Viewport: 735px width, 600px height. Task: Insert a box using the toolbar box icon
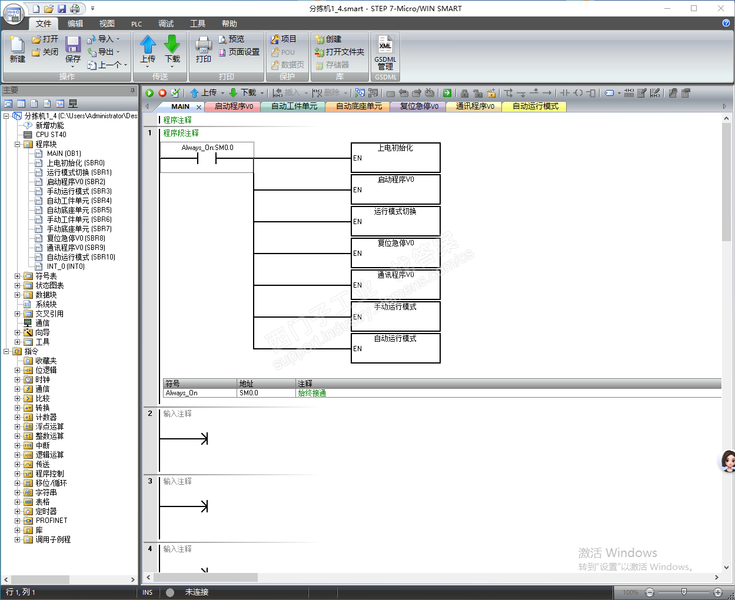(x=591, y=93)
